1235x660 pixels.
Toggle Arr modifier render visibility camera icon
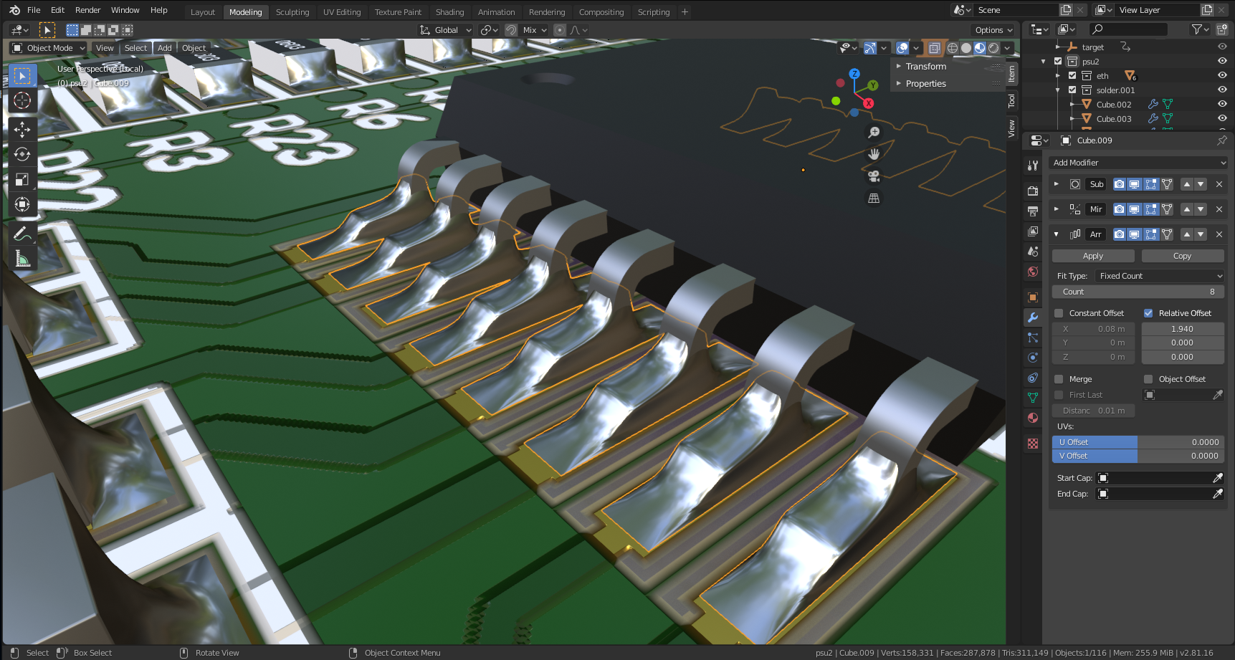coord(1119,234)
